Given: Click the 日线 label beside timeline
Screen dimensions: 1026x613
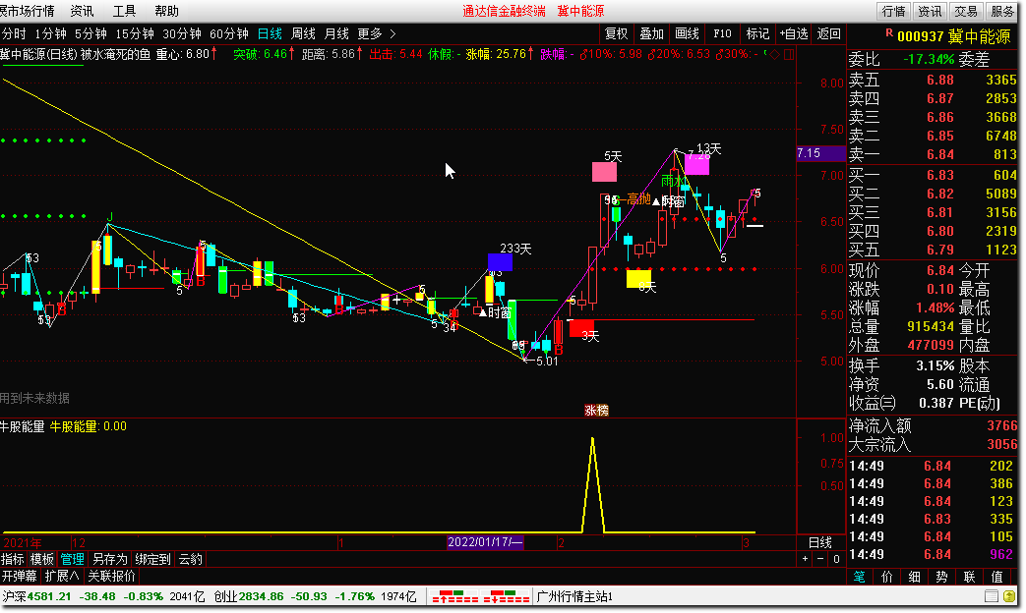Looking at the screenshot, I should 819,541.
